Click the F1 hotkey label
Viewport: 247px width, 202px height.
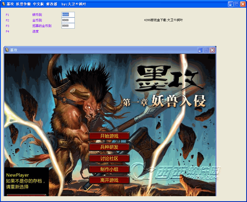7,15
